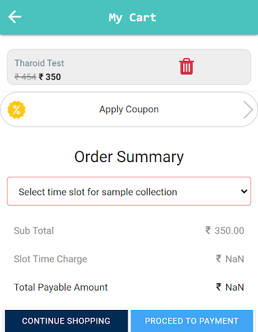Click the Sub Total label
The image size is (258, 332).
click(34, 231)
